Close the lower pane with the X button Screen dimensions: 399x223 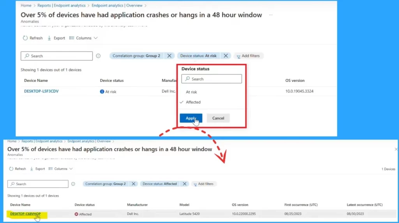pyautogui.click(x=396, y=149)
